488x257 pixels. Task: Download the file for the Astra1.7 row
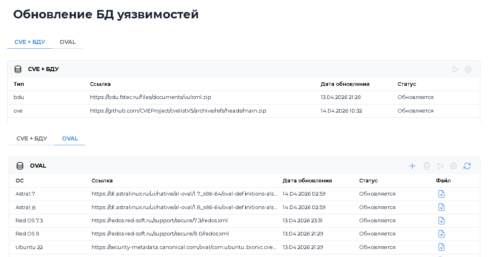click(441, 194)
